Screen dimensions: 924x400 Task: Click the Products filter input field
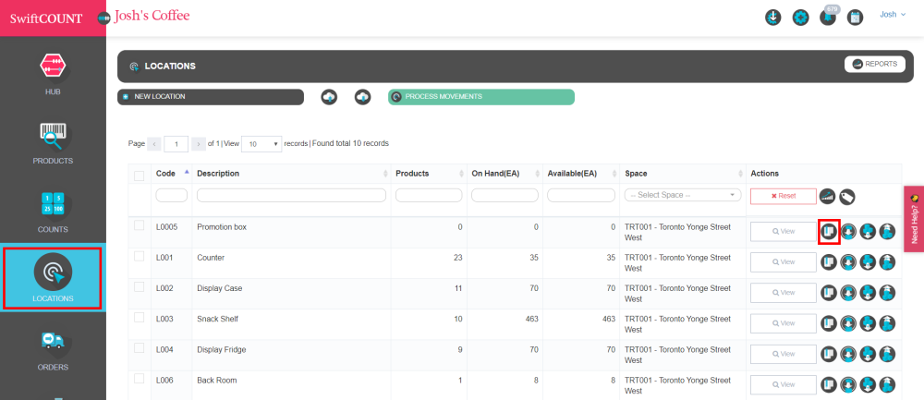[429, 195]
